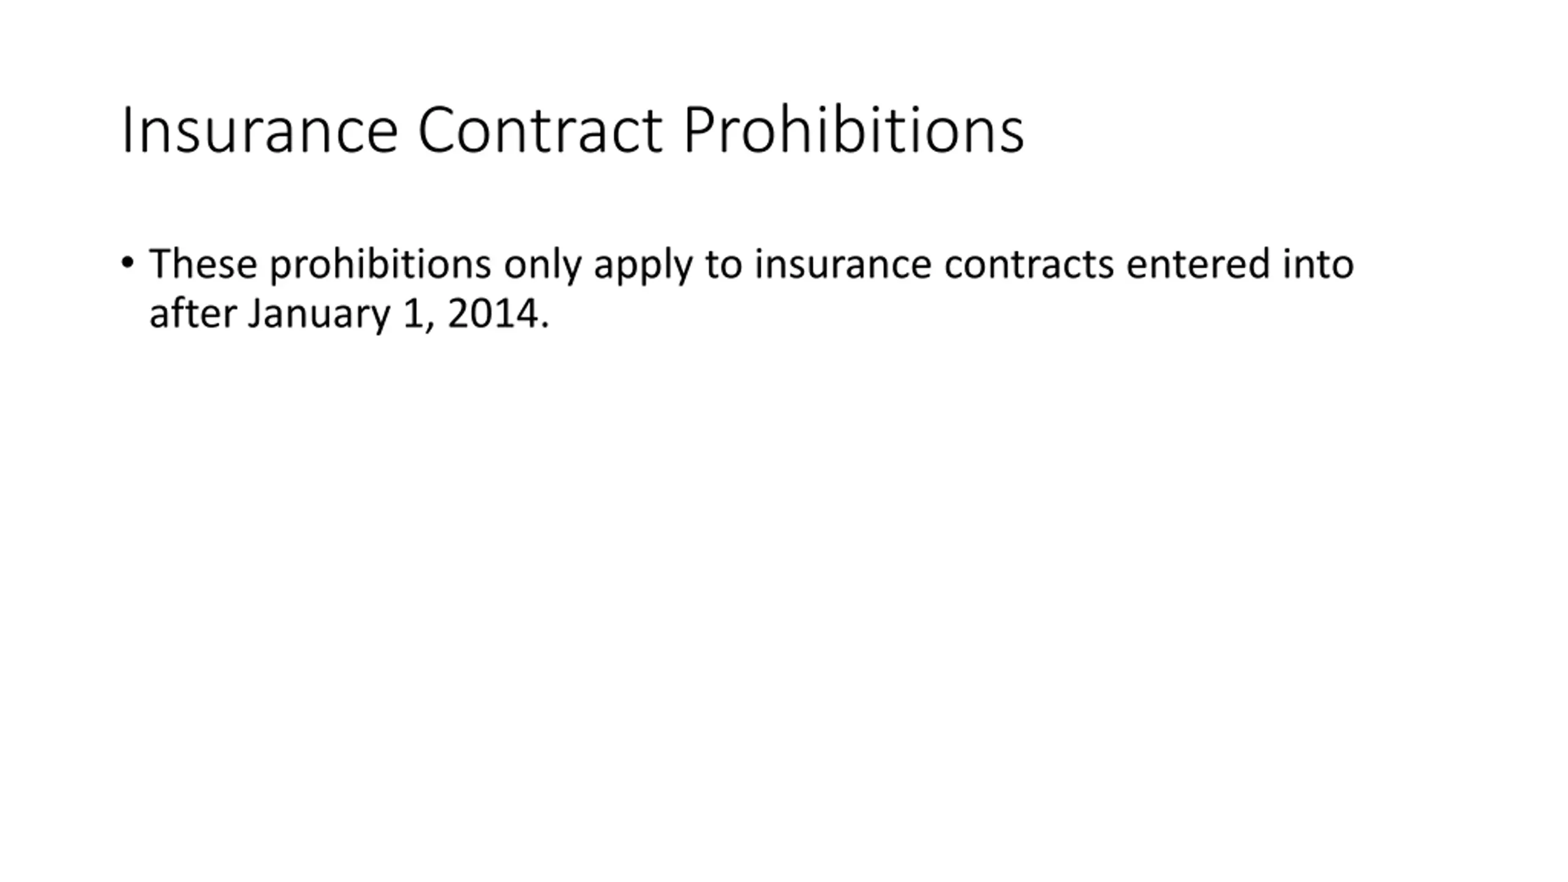Click the day number "1" after January
1568x882 pixels.
pyautogui.click(x=412, y=314)
